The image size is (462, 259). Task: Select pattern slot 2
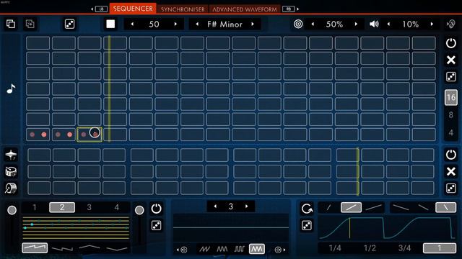tap(62, 207)
